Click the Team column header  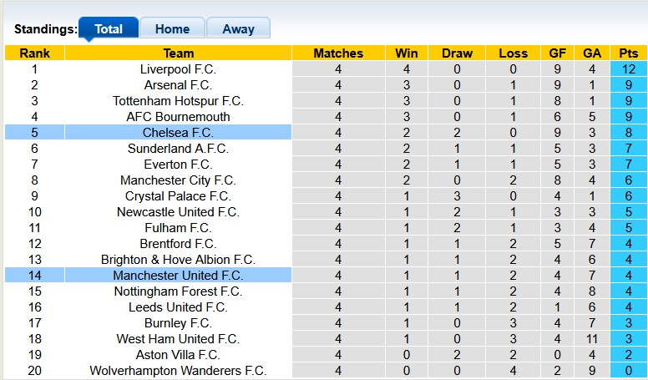tap(178, 53)
